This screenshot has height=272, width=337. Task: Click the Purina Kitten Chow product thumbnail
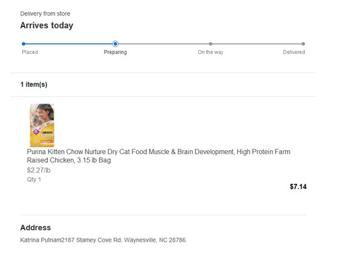point(42,125)
